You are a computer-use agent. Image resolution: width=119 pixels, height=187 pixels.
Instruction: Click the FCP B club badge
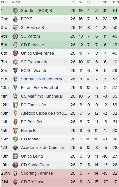coord(15,19)
